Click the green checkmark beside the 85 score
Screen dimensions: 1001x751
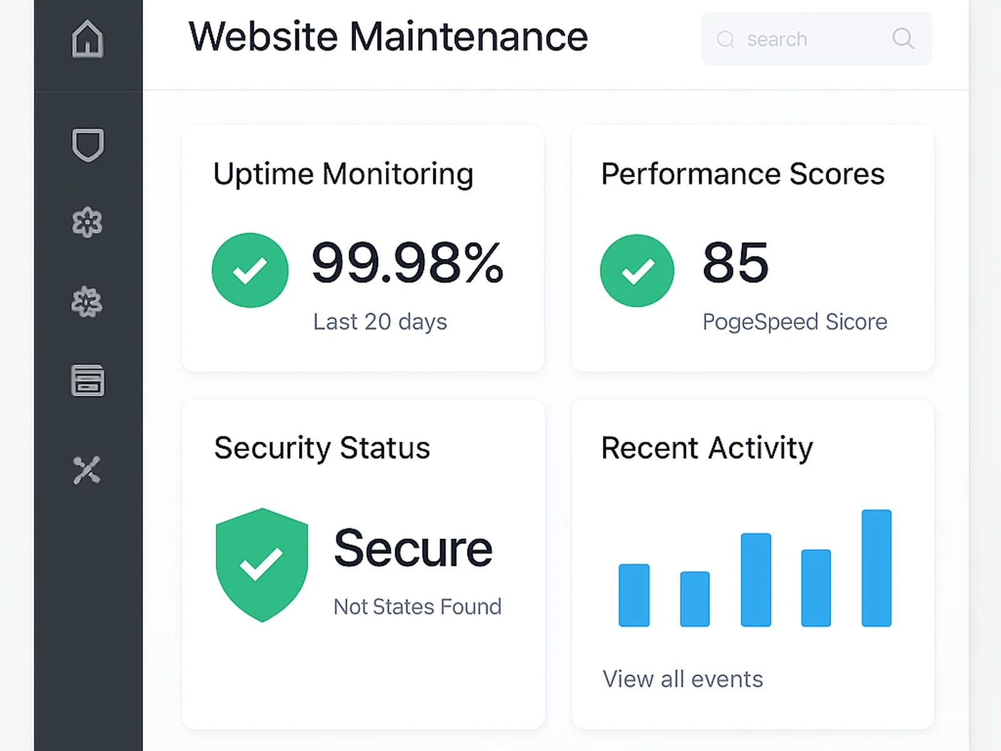(x=636, y=270)
